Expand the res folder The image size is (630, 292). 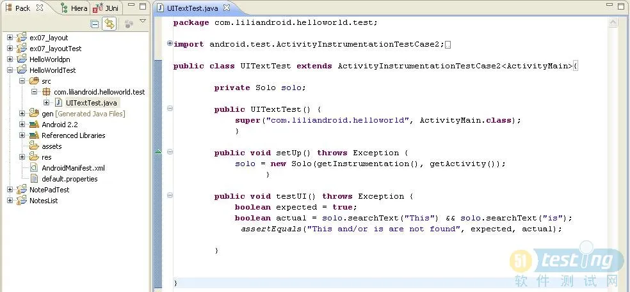(22, 157)
